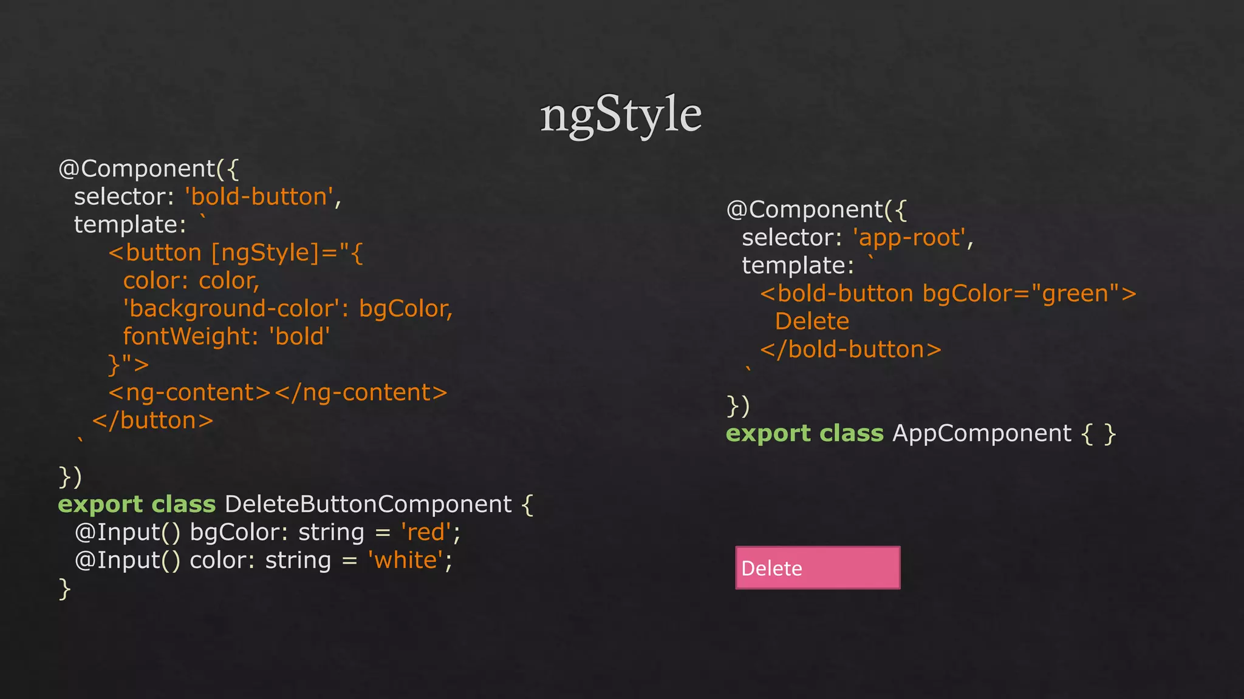Click the AppComponent class name
Screen dimensions: 1244x699
coord(982,433)
